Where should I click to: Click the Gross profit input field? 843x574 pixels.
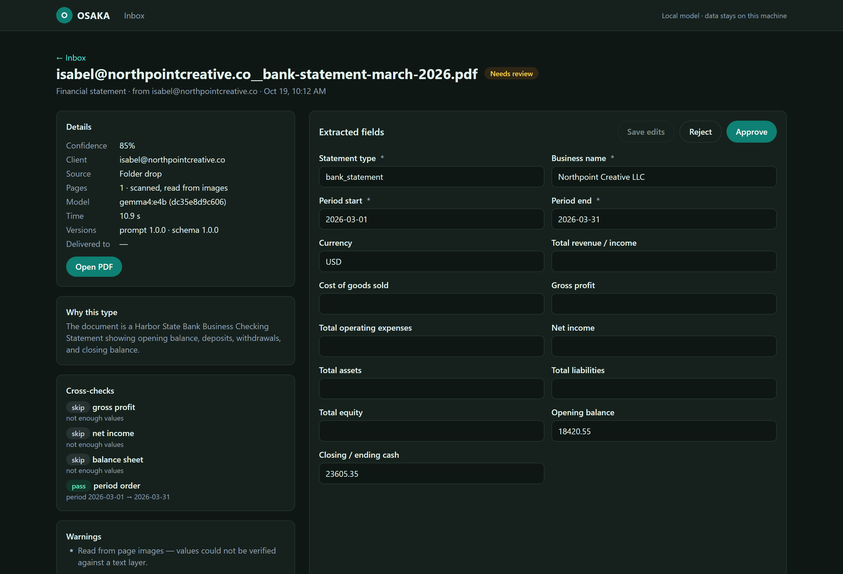coord(664,304)
